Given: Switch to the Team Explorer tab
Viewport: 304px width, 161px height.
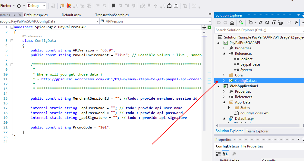Looking at the screenshot, I should tap(257, 131).
